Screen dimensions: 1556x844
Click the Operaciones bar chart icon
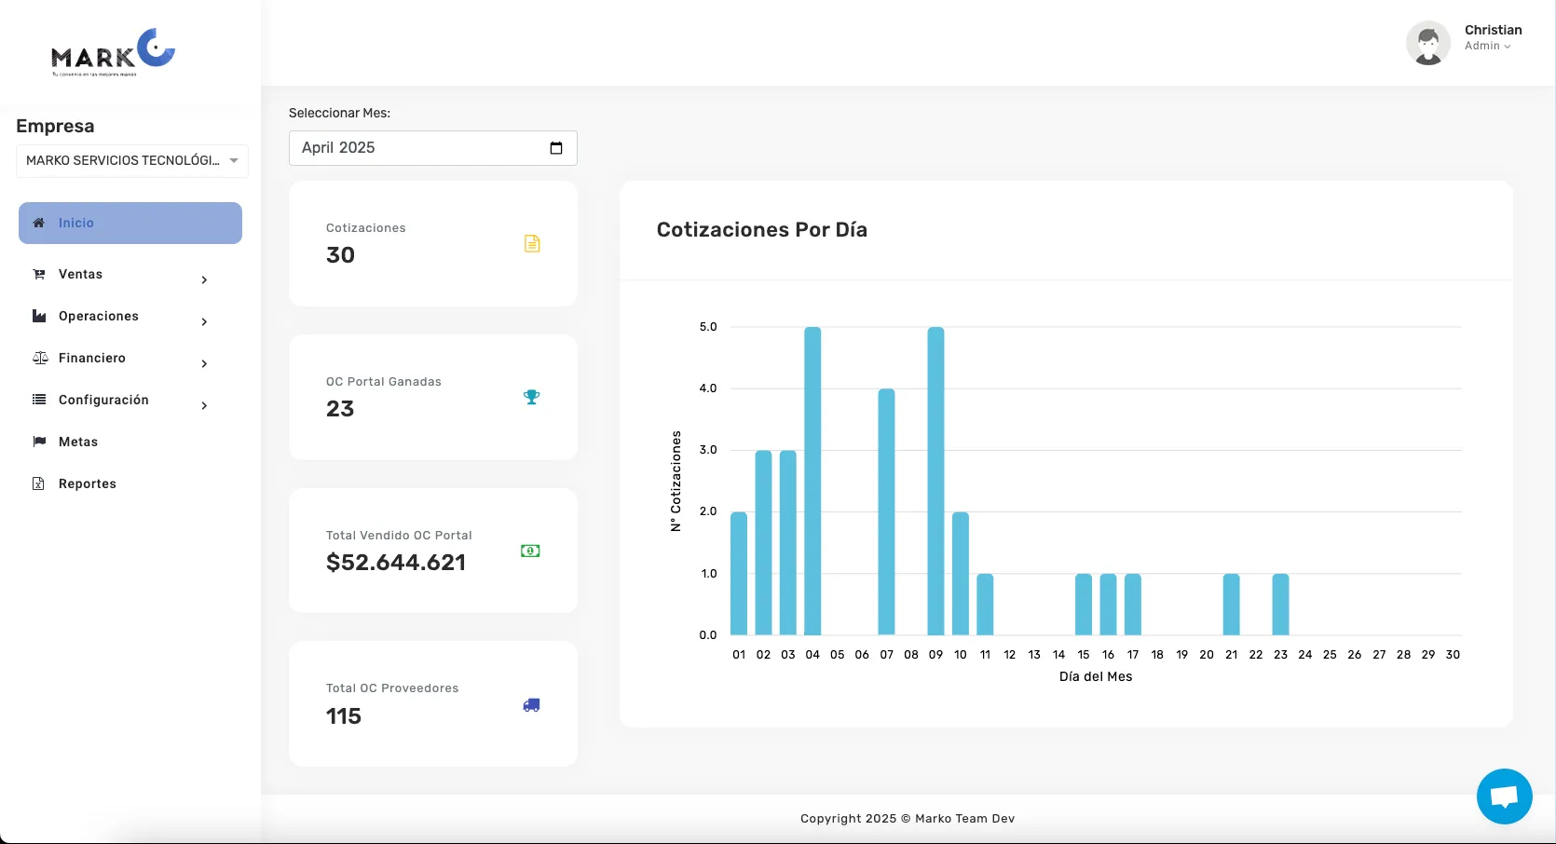[38, 316]
